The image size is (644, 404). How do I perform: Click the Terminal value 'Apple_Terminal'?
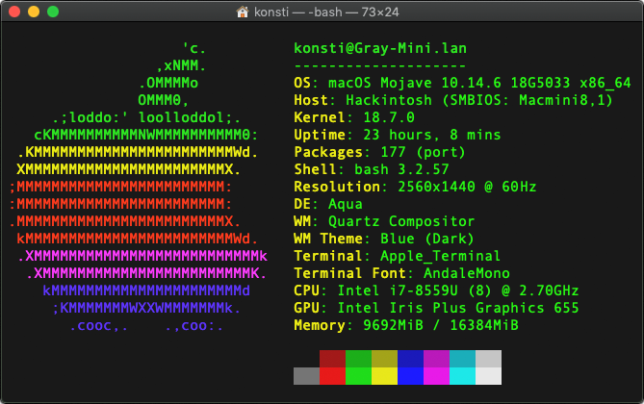point(441,257)
